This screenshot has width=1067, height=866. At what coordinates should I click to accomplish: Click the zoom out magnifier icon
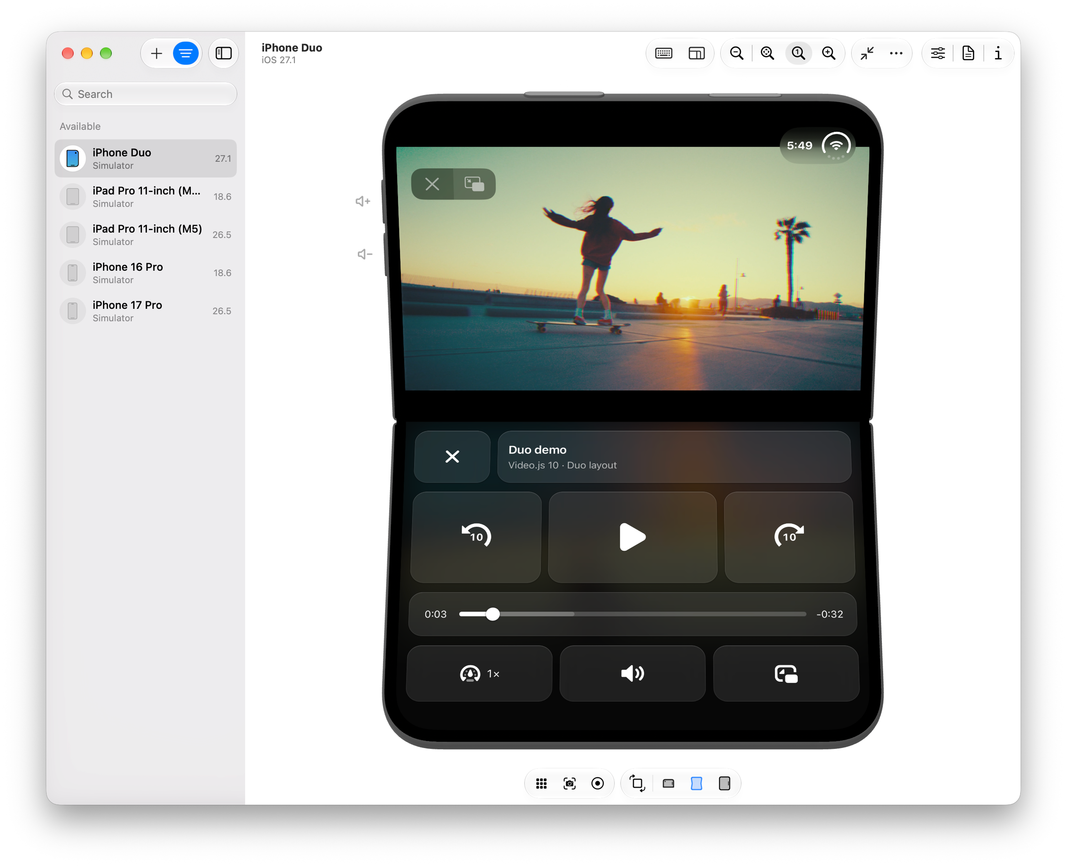737,53
